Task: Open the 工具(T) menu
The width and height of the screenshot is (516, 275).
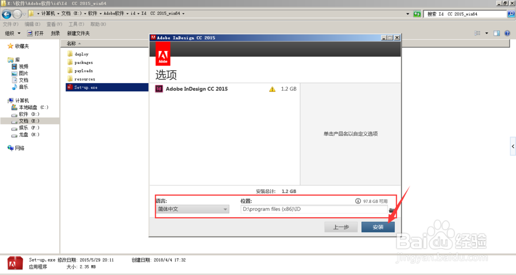Action: coord(76,24)
